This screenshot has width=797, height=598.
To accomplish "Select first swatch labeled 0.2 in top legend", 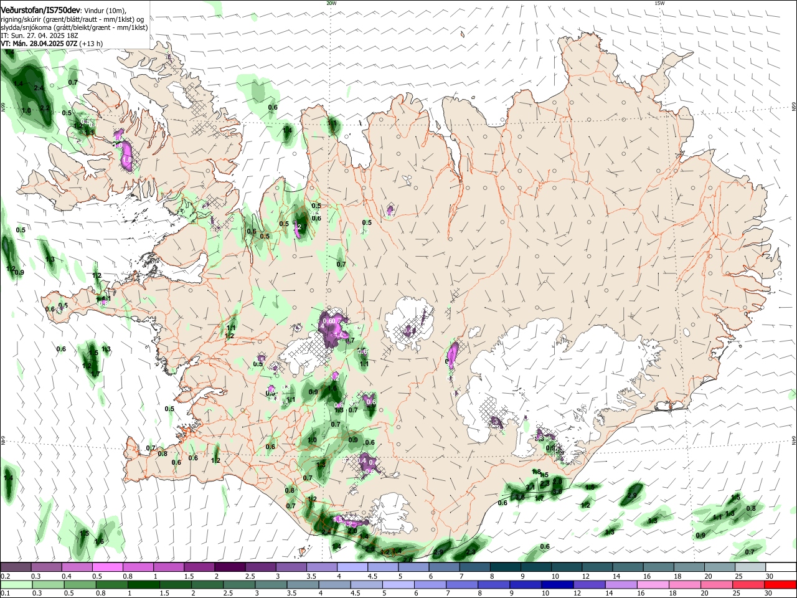I will point(16,567).
